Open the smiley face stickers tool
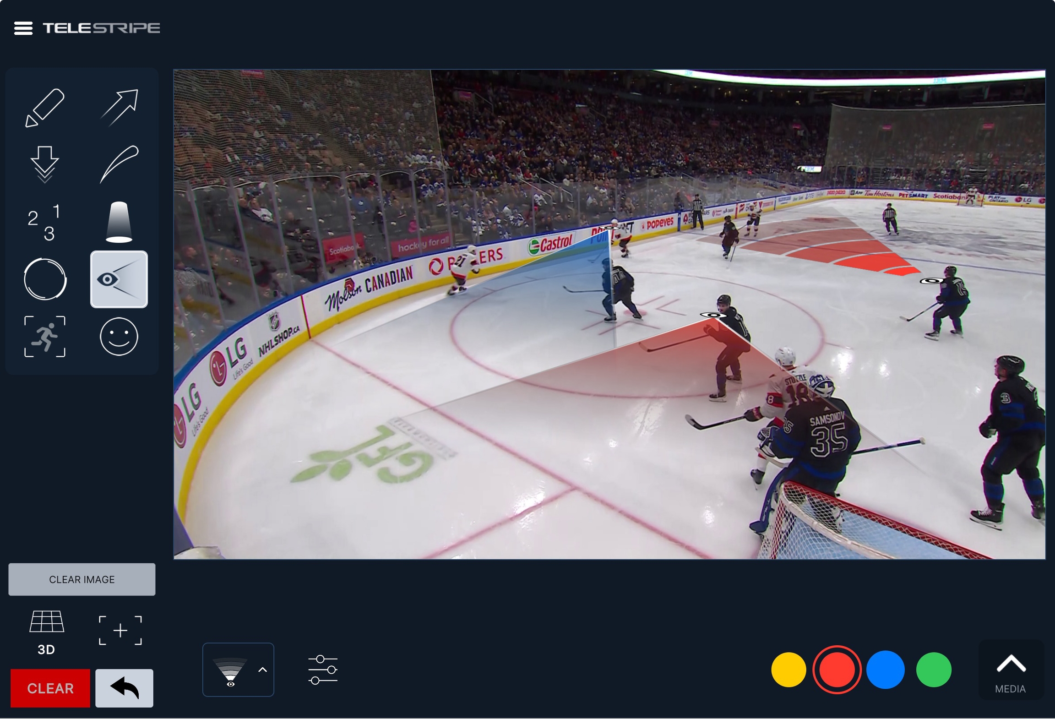The image size is (1055, 719). [x=119, y=337]
